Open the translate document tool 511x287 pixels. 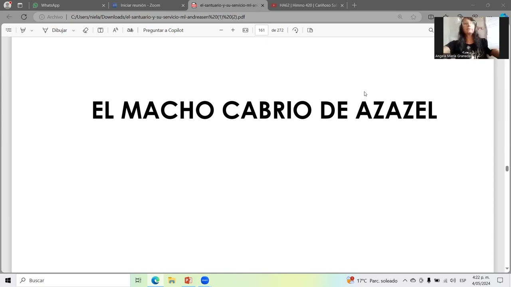(130, 30)
